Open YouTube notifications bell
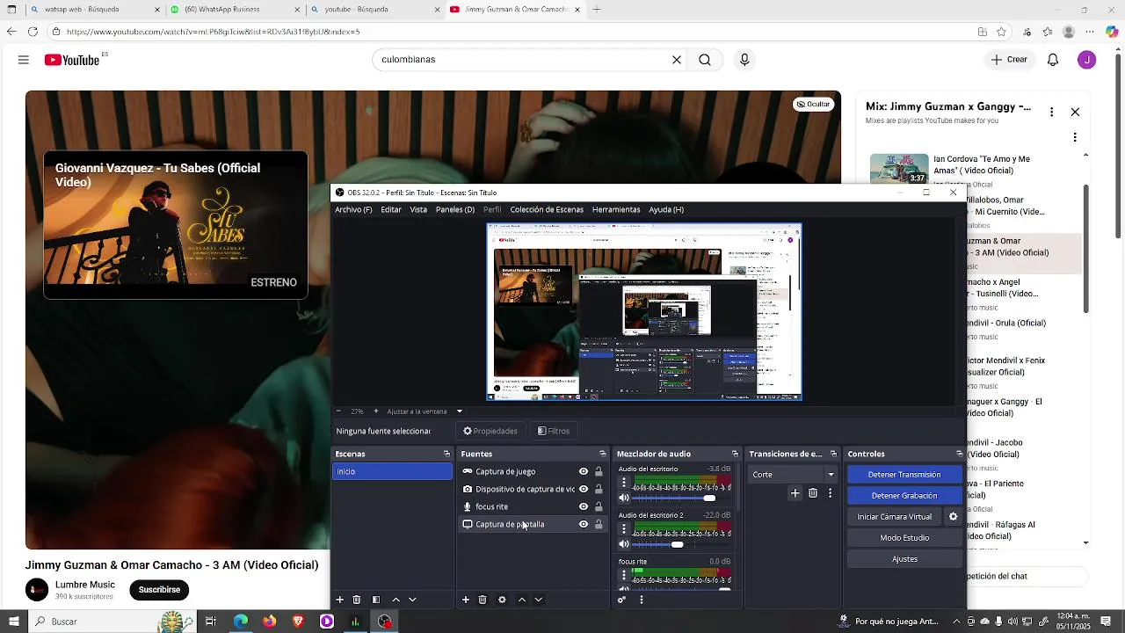The width and height of the screenshot is (1125, 633). (1053, 60)
